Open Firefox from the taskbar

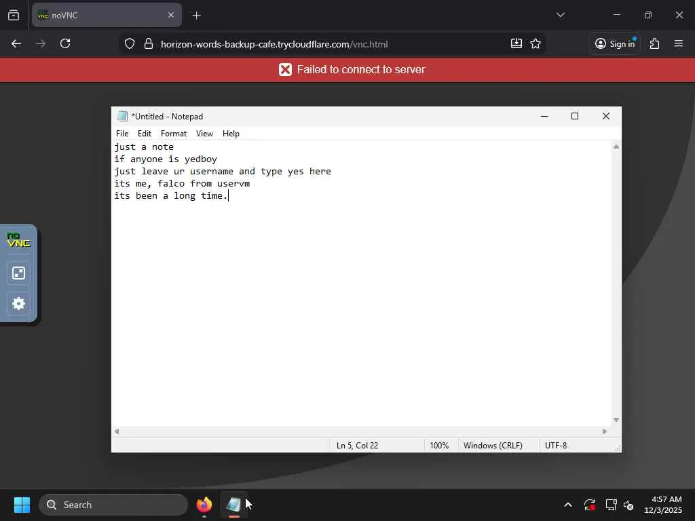click(204, 505)
